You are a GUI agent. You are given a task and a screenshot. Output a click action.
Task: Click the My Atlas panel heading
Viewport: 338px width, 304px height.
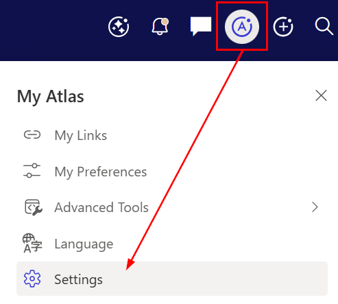(51, 97)
